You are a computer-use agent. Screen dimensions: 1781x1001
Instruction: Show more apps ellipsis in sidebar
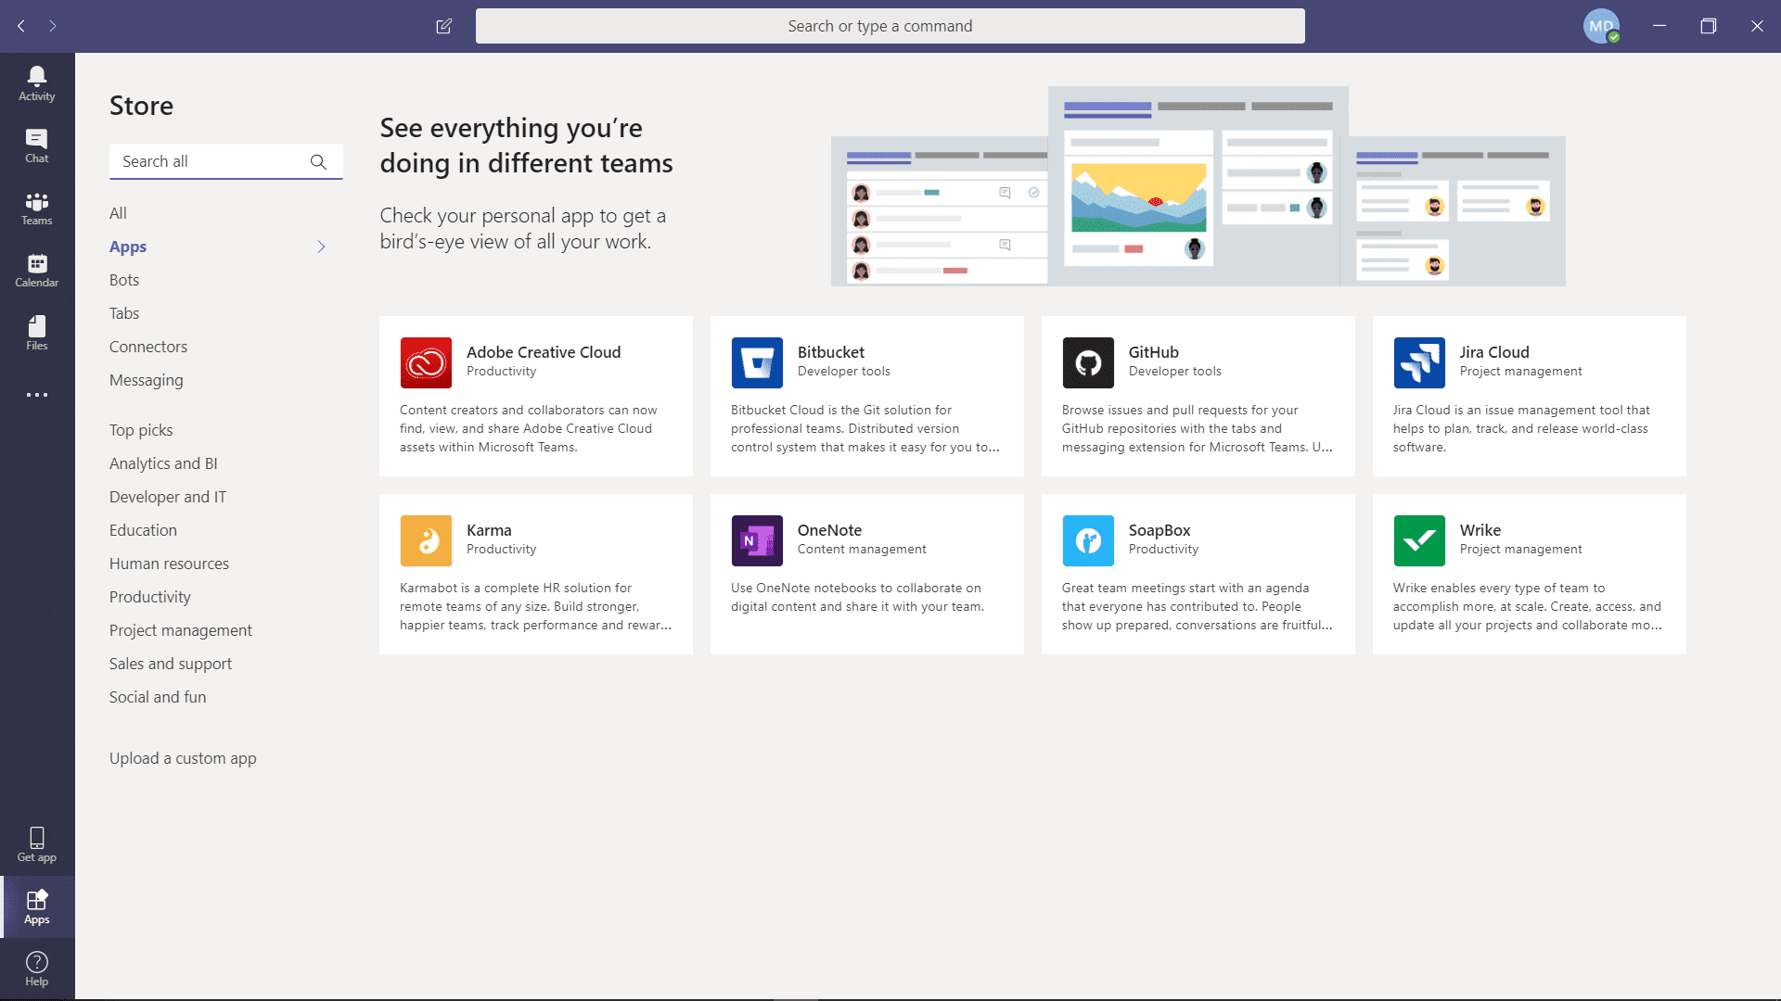coord(37,395)
